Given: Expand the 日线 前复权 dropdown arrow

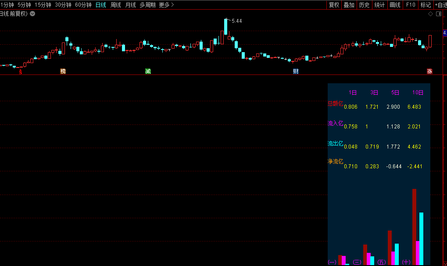Looking at the screenshot, I should pyautogui.click(x=32, y=14).
